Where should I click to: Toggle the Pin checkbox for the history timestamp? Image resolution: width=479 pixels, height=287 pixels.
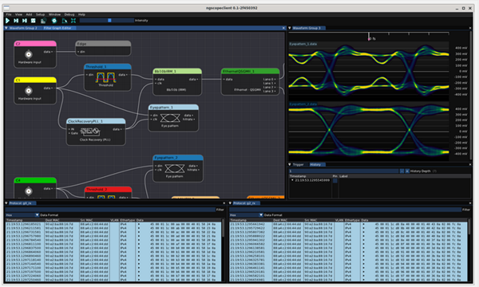(x=335, y=180)
